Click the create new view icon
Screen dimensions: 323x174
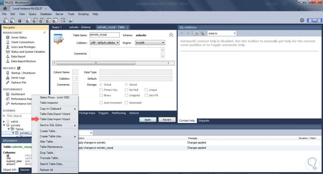tap(42, 20)
